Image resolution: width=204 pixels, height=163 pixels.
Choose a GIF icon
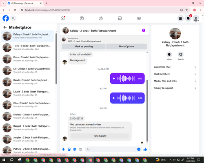(x=81, y=150)
